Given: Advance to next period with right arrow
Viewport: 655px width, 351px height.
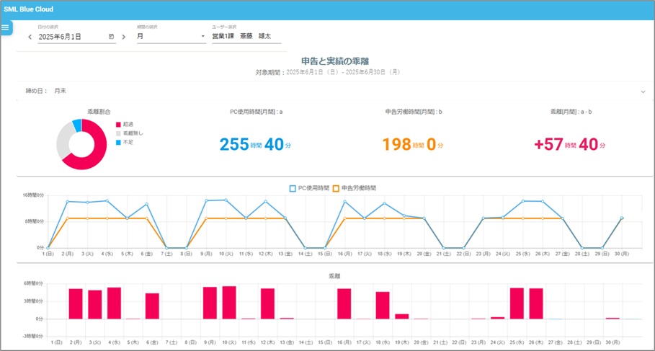Looking at the screenshot, I should point(123,37).
